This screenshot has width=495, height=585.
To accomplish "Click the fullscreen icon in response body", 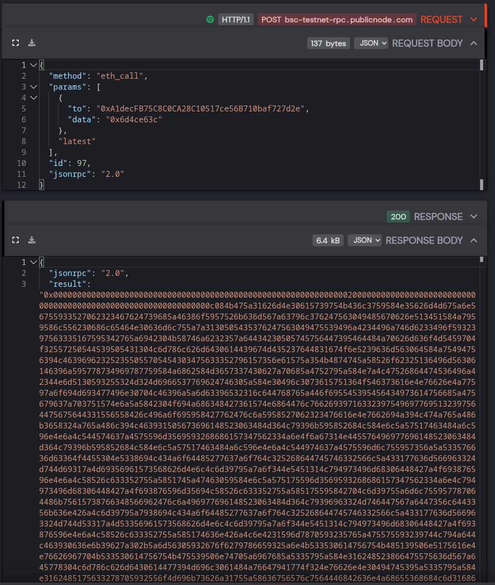I will point(16,240).
